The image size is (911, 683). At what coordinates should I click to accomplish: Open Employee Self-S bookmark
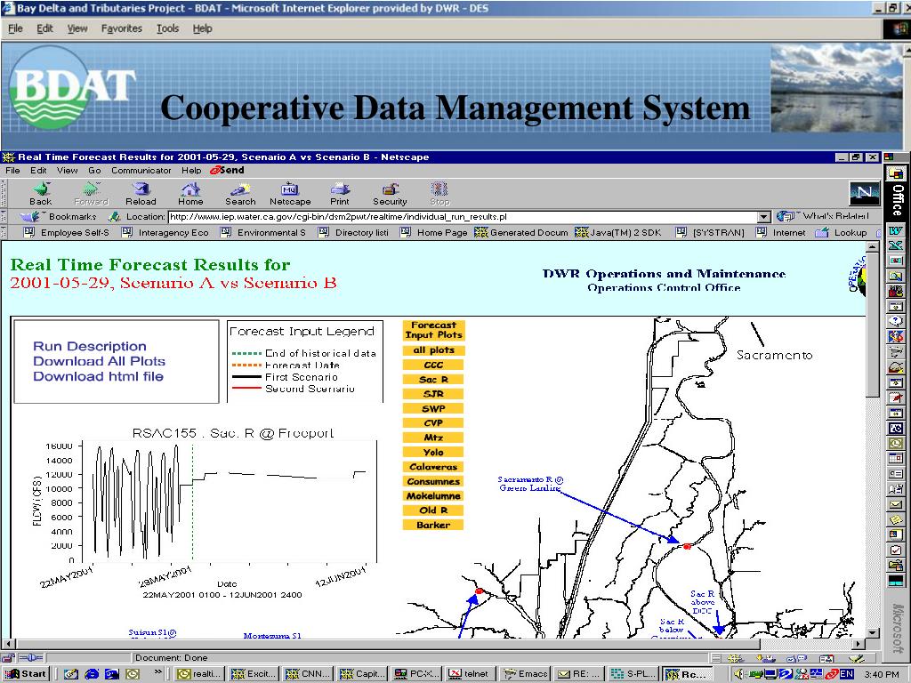click(x=66, y=232)
